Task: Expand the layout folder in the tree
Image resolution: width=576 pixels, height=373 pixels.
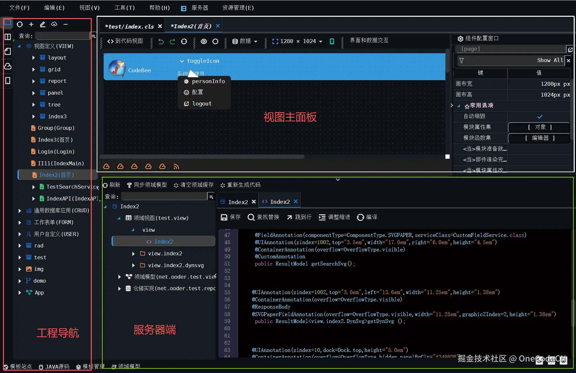Action: 34,58
